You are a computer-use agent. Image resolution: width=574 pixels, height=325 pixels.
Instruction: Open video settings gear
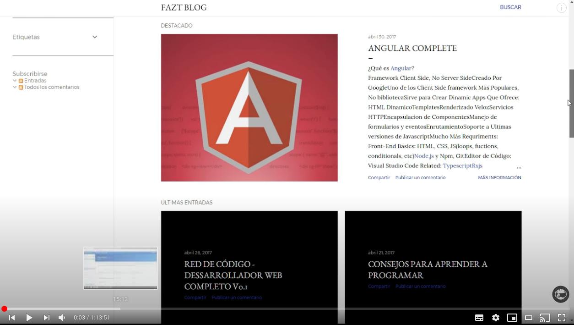[x=496, y=318]
